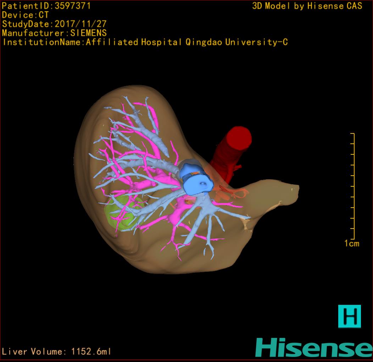Click the InstitutionName Affiliated Hospital Qingdao University text

145,42
